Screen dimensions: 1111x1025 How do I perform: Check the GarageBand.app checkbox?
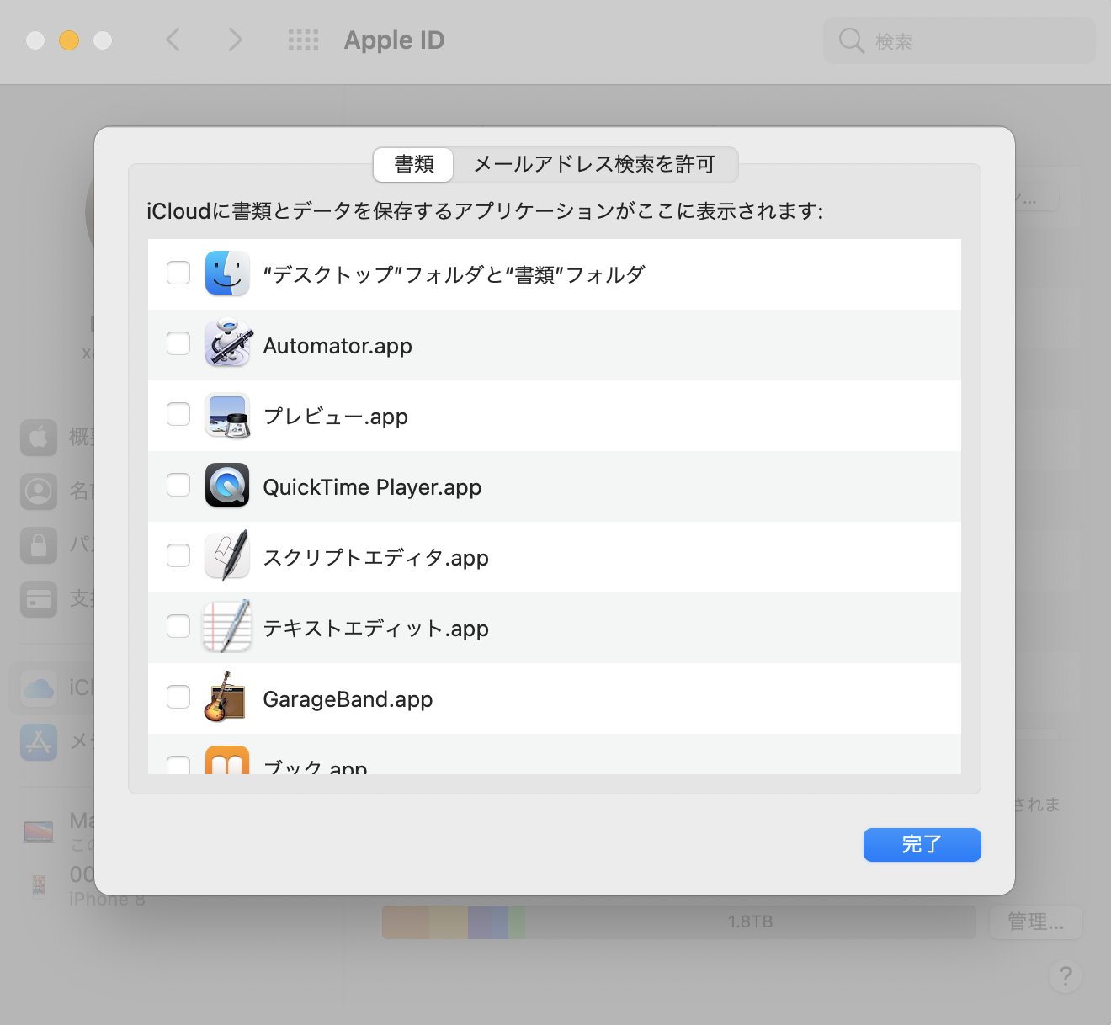pos(178,697)
